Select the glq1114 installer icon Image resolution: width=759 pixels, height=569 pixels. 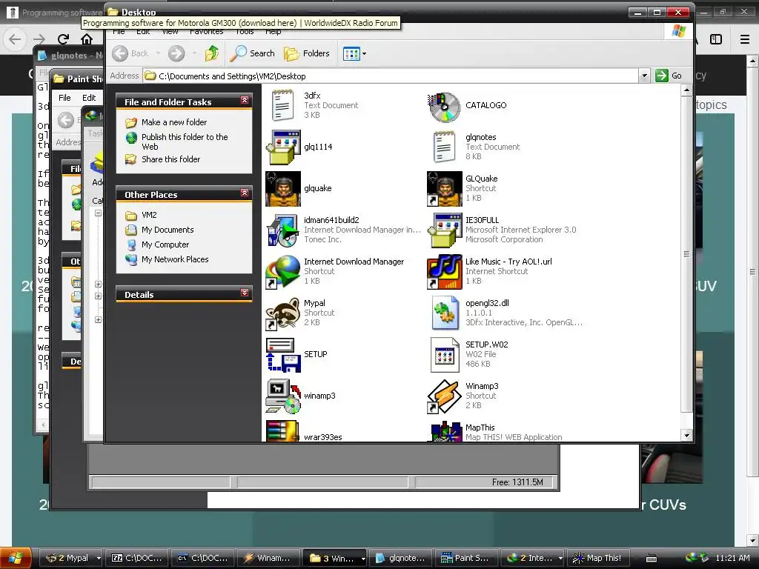click(x=282, y=147)
